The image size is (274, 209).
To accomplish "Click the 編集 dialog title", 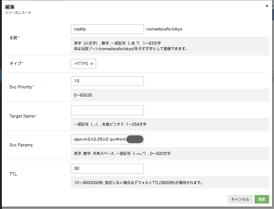I will [9, 6].
